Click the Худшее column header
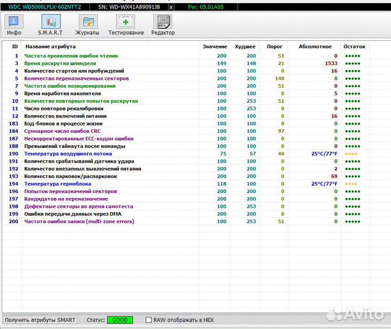391x329 pixels. (246, 46)
